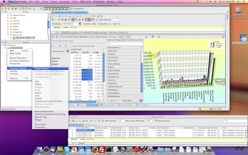Select ExtendedPrice in the field list

pos(124,48)
